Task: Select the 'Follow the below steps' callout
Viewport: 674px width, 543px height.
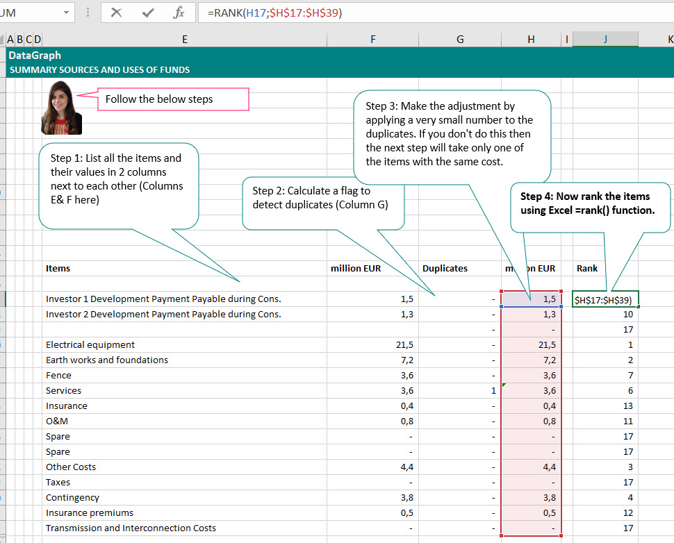Action: 173,99
